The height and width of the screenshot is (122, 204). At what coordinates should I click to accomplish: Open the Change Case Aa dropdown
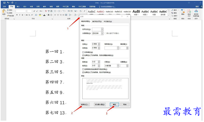[41, 11]
